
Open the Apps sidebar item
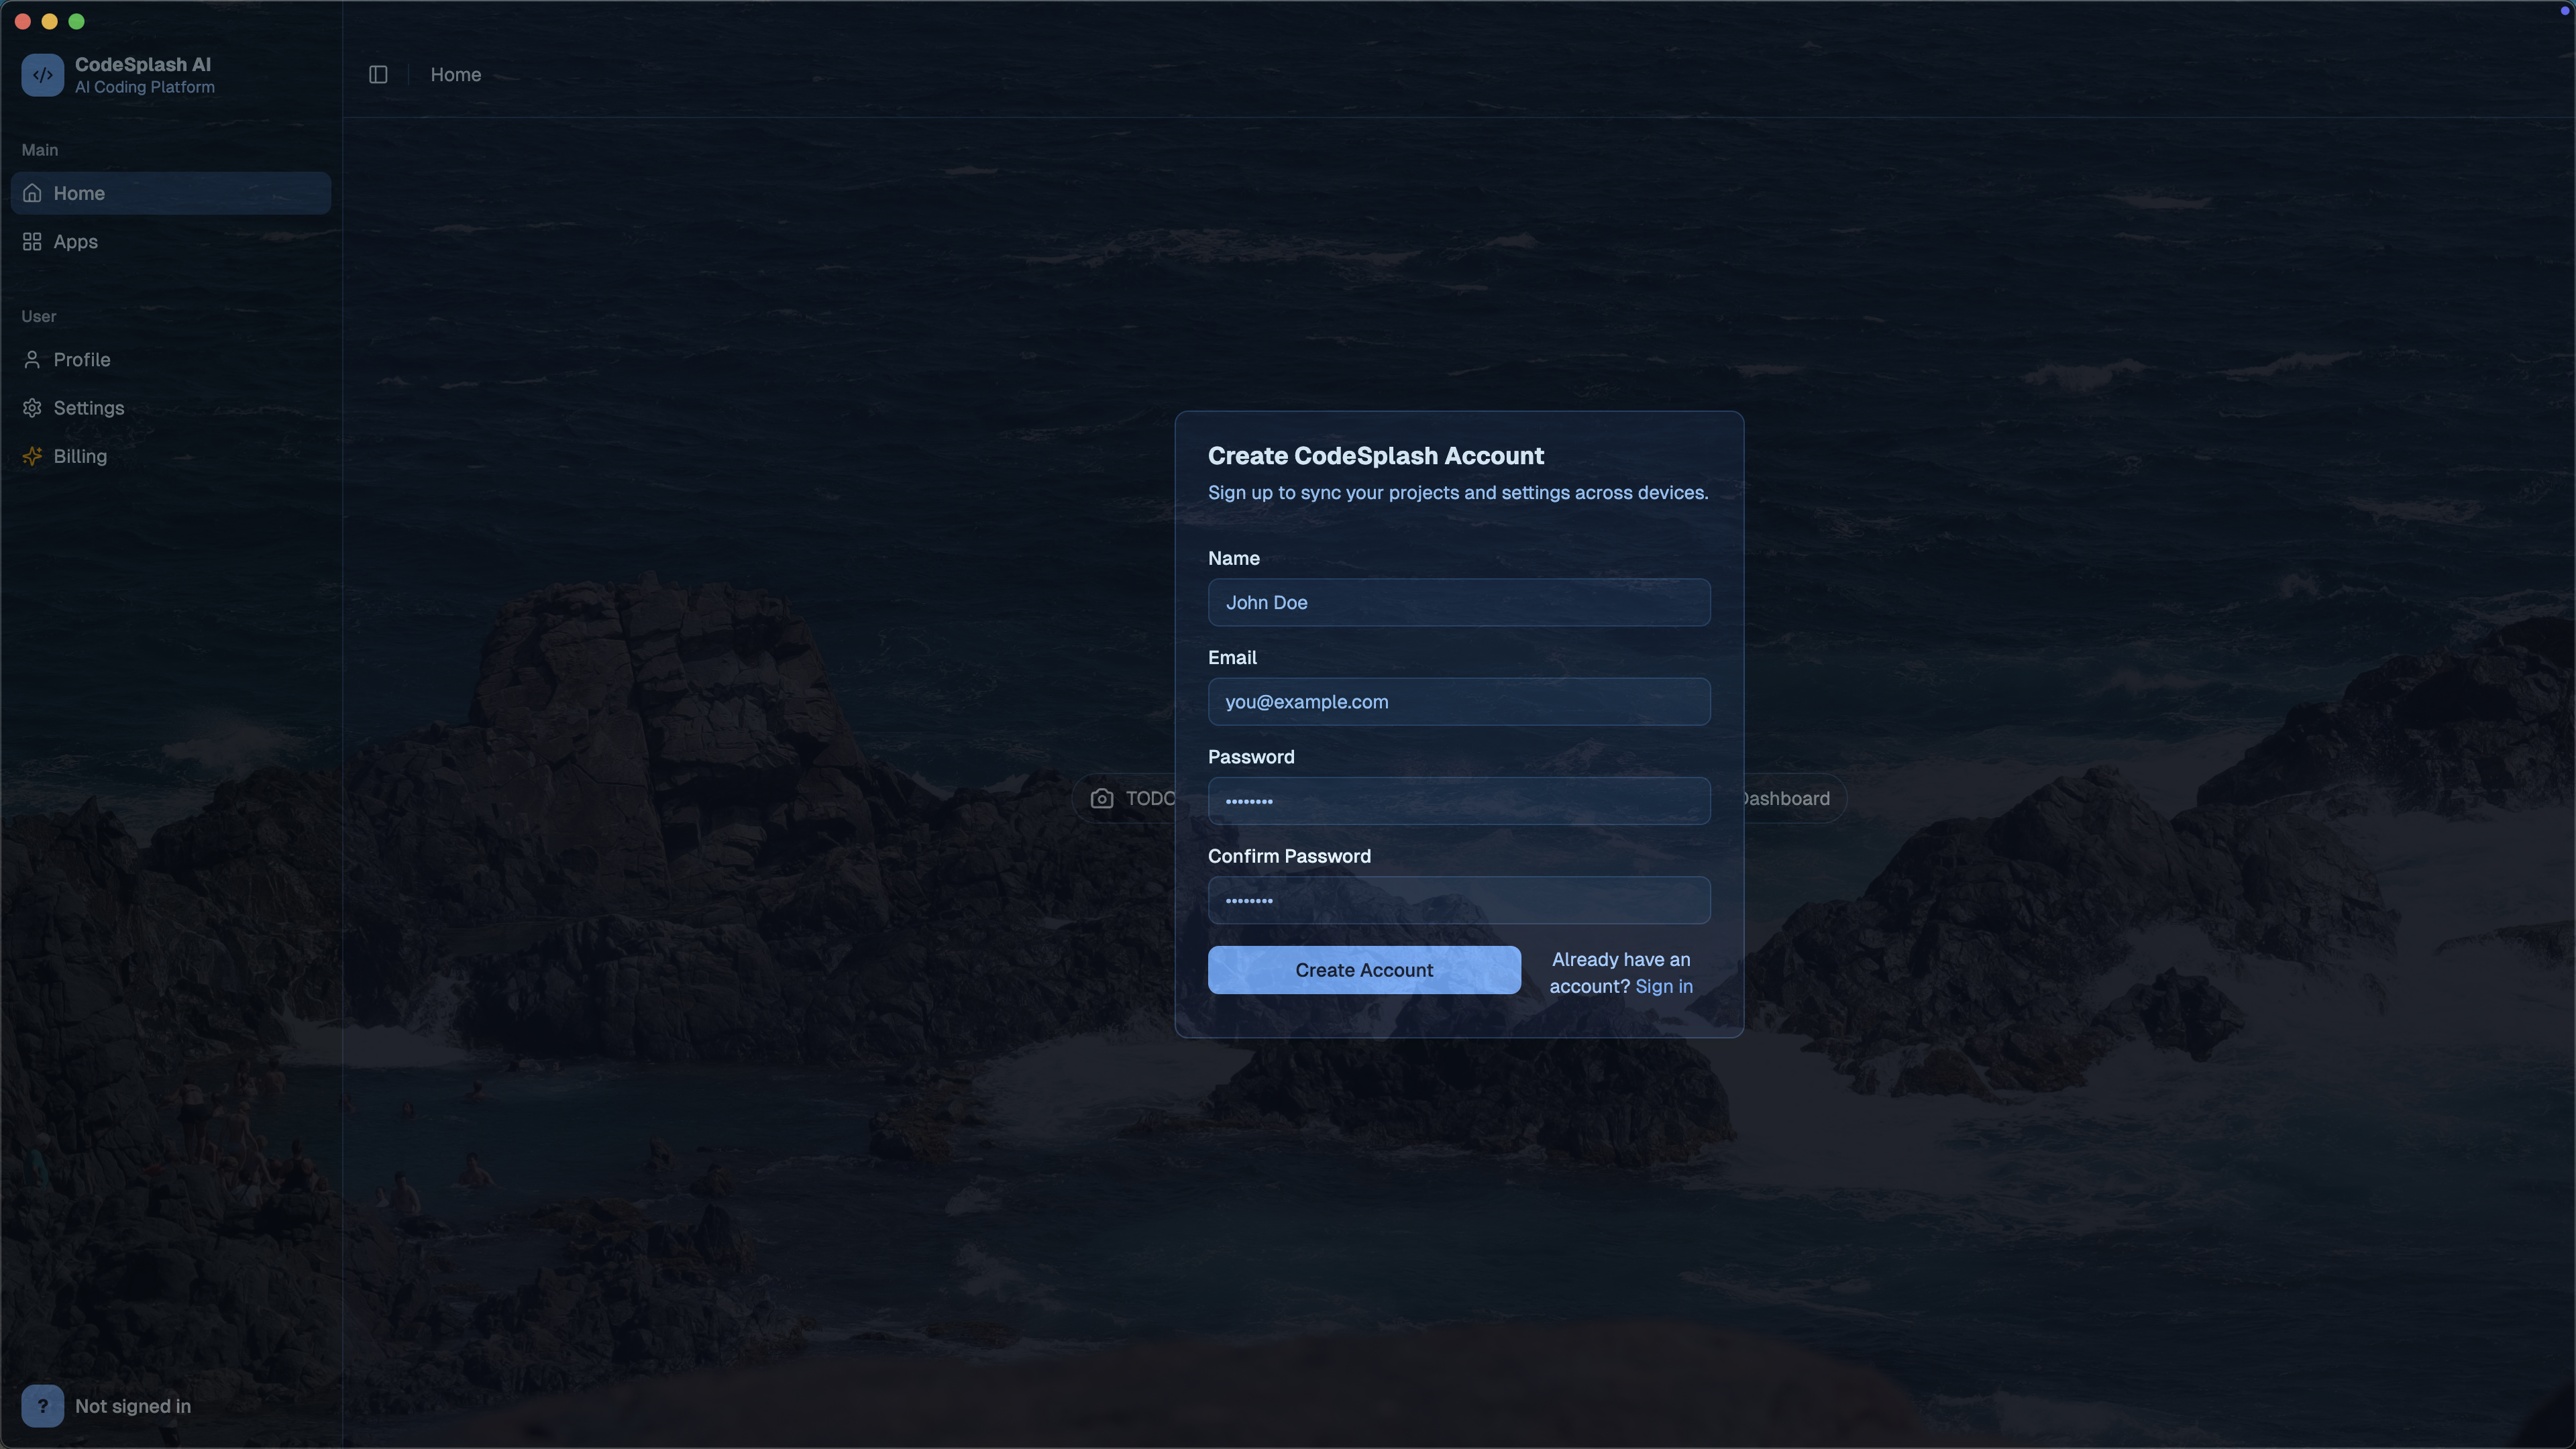(x=75, y=242)
